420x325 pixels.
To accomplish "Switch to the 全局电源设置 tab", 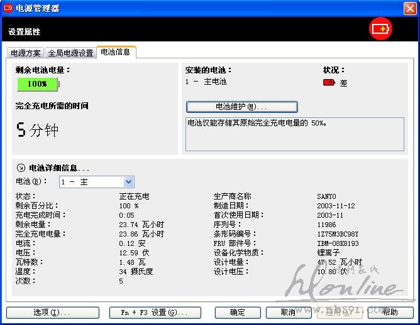I will 70,53.
